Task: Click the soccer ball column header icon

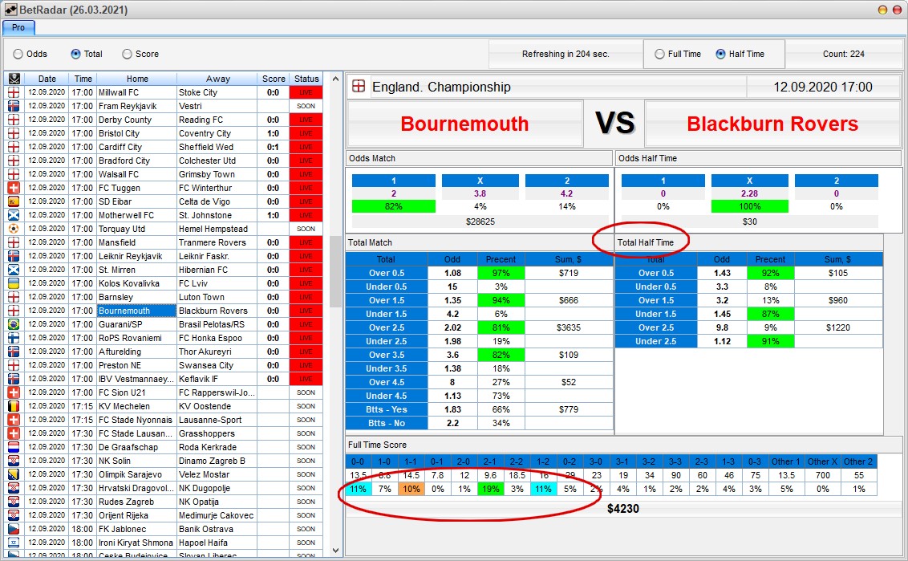Action: [x=14, y=78]
